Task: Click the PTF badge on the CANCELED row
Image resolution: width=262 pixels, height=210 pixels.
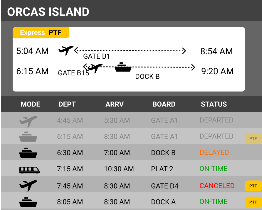Action: tap(253, 186)
